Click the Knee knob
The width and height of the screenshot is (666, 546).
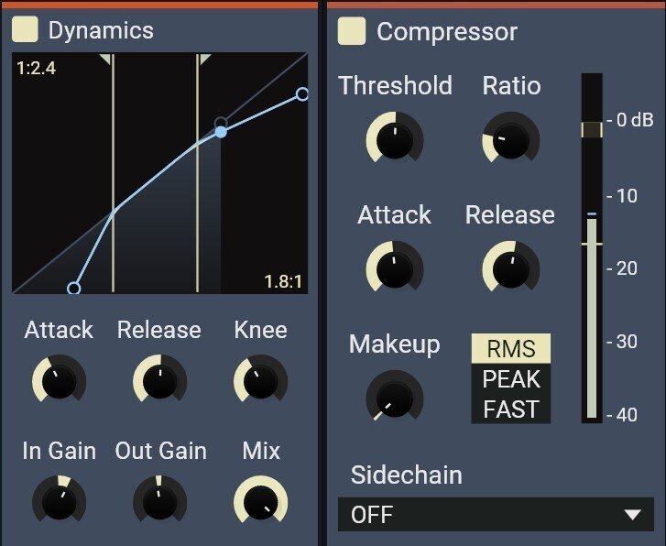260,379
